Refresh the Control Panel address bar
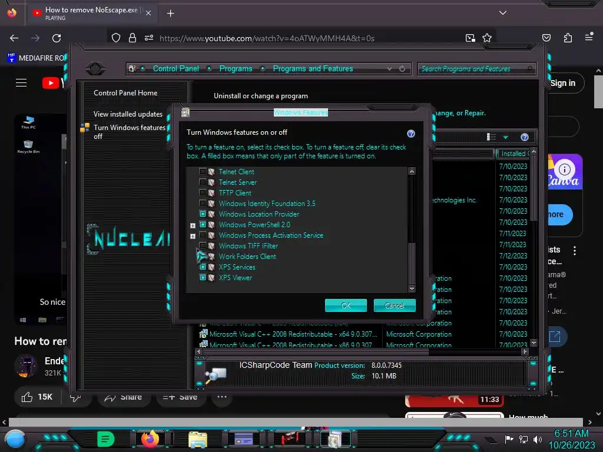 coord(402,69)
